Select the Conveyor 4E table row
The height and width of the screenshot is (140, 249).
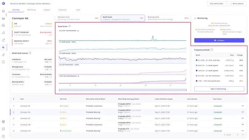click(x=128, y=106)
